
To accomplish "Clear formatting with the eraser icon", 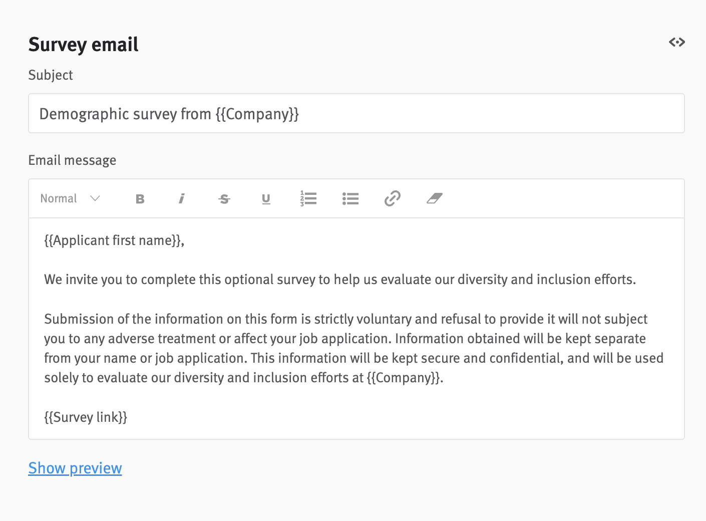I will [435, 198].
